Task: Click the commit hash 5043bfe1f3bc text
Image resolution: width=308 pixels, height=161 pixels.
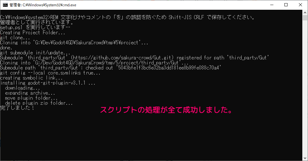Action: pyautogui.click(x=169, y=68)
